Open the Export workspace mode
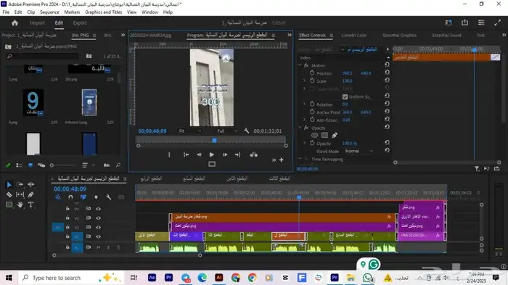This screenshot has width=508, height=285. click(80, 22)
